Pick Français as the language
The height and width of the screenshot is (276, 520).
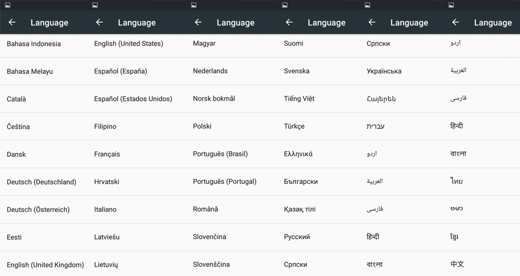[x=107, y=154]
